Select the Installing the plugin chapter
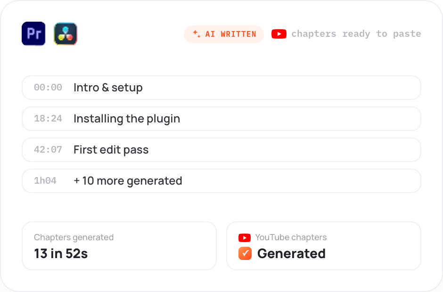 pyautogui.click(x=221, y=119)
